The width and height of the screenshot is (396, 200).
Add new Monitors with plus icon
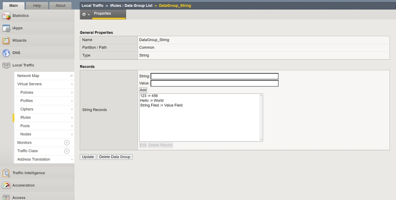67,143
